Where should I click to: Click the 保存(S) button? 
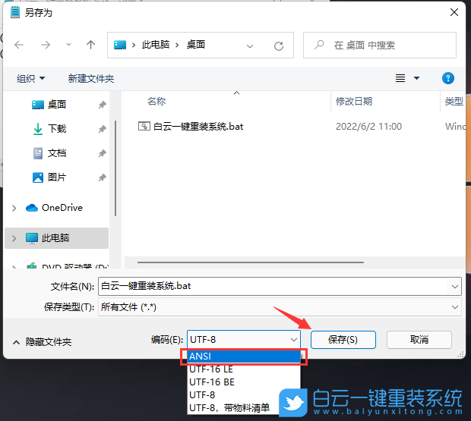coord(343,340)
